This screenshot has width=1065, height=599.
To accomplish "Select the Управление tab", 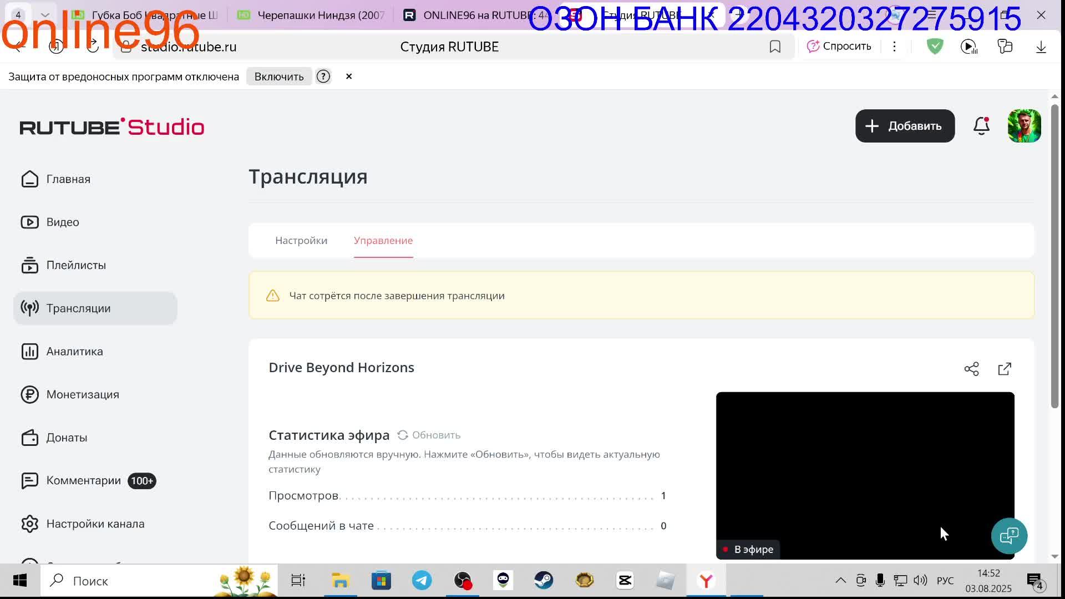I will click(x=383, y=241).
